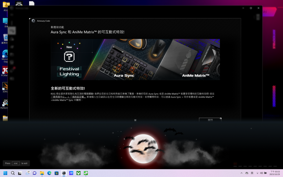Select the PCMark 10 desktop shortcut
The image size is (283, 177).
(x=5, y=71)
